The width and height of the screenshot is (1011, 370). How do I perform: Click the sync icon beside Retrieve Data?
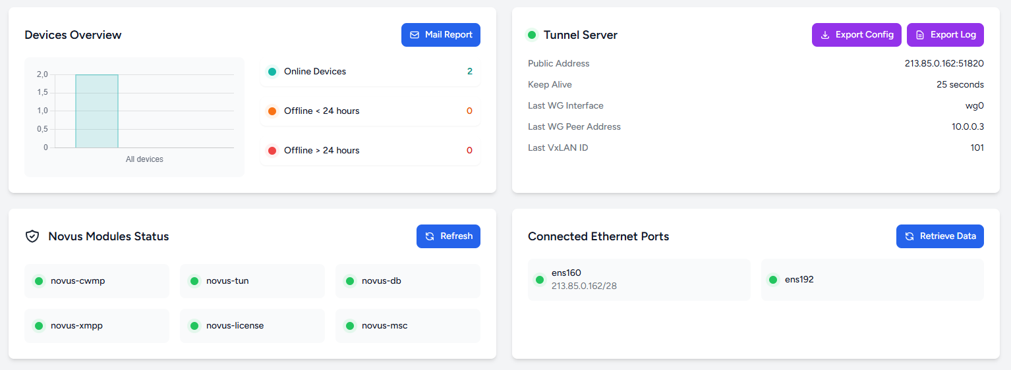coord(910,236)
